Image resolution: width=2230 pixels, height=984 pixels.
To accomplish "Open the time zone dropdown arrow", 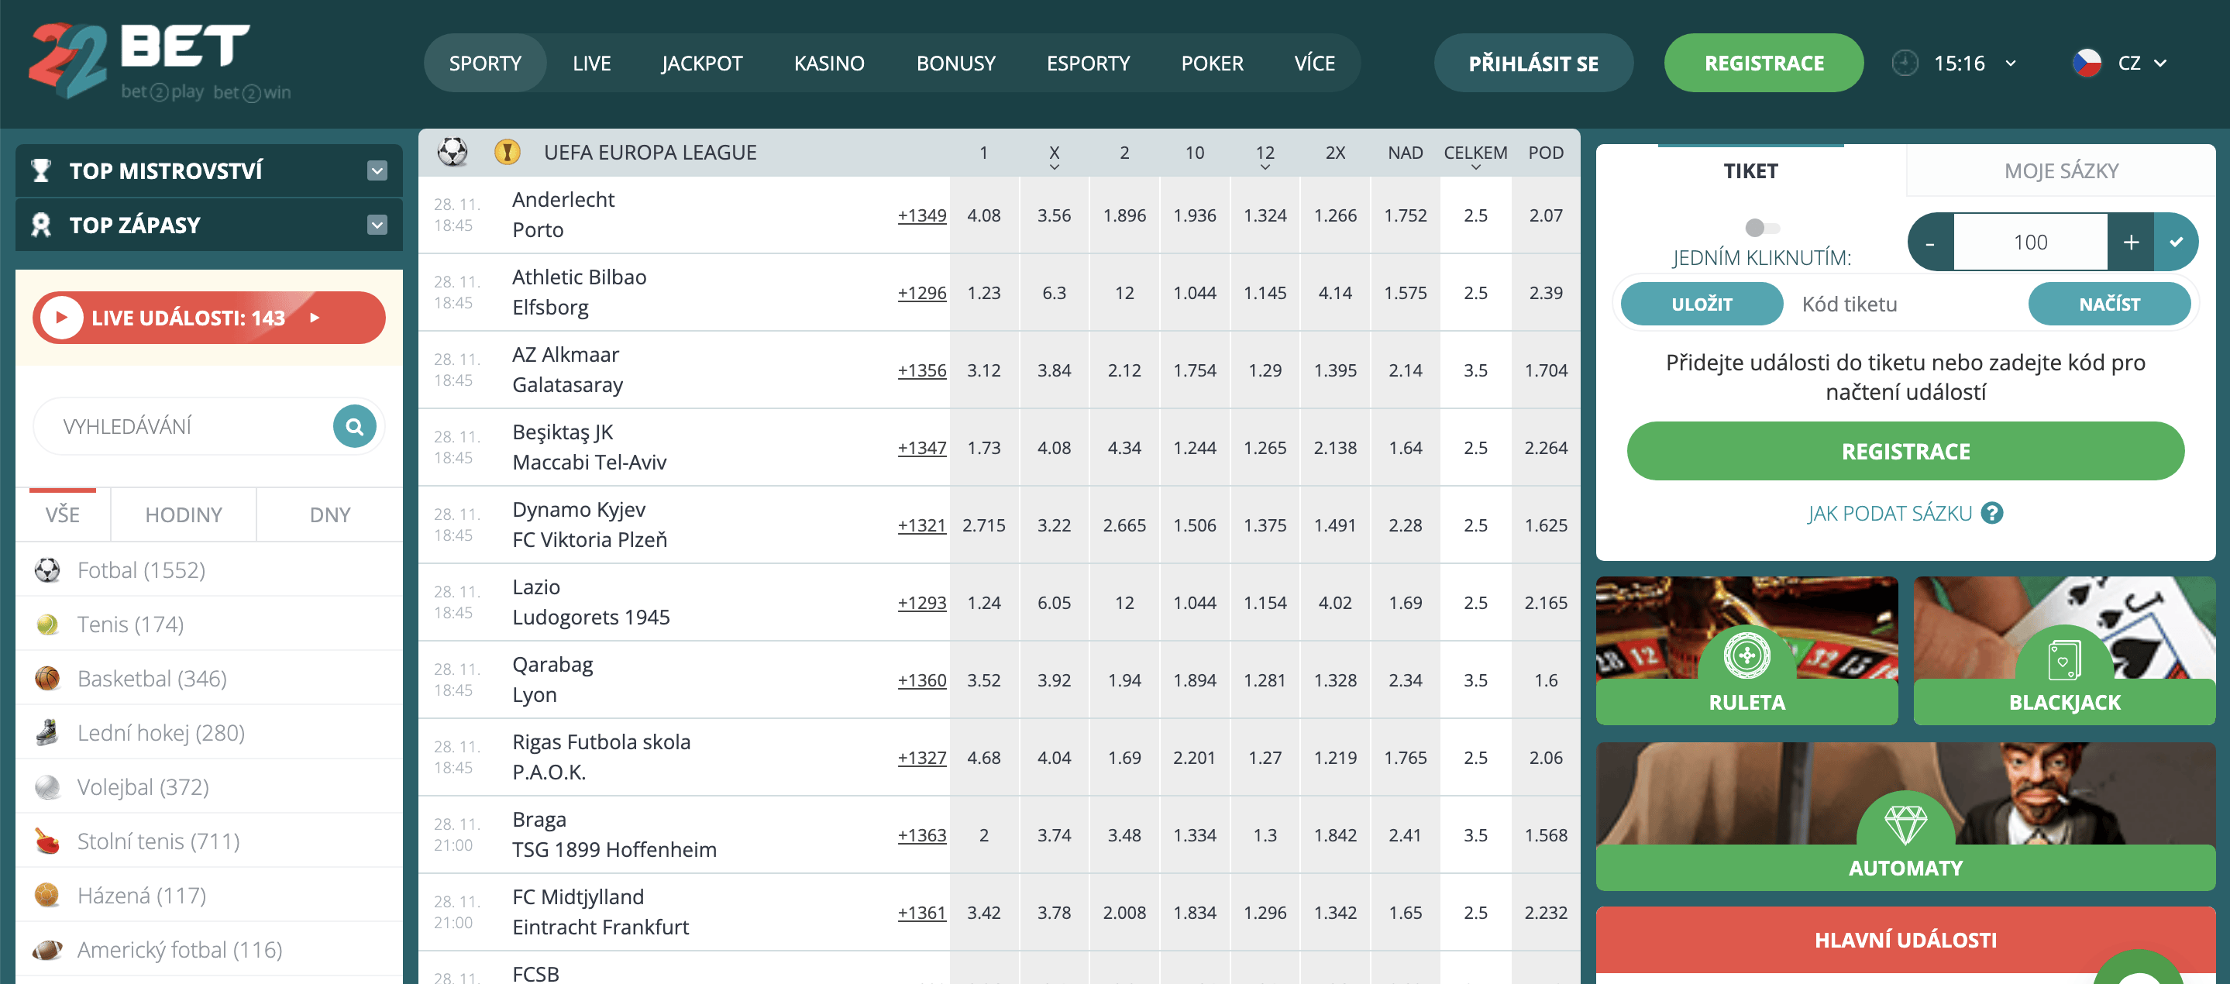I will [2011, 64].
